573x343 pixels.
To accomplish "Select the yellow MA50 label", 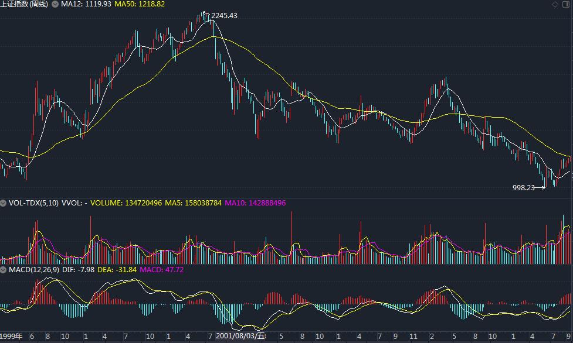I will pyautogui.click(x=140, y=4).
